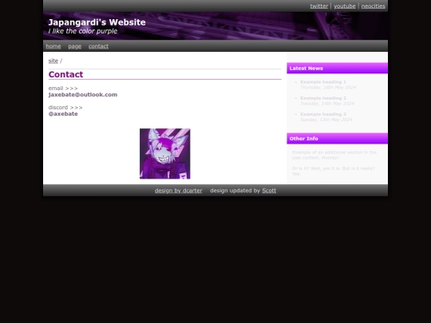Click the 'email >>>' label
The image size is (431, 323).
[x=63, y=89]
